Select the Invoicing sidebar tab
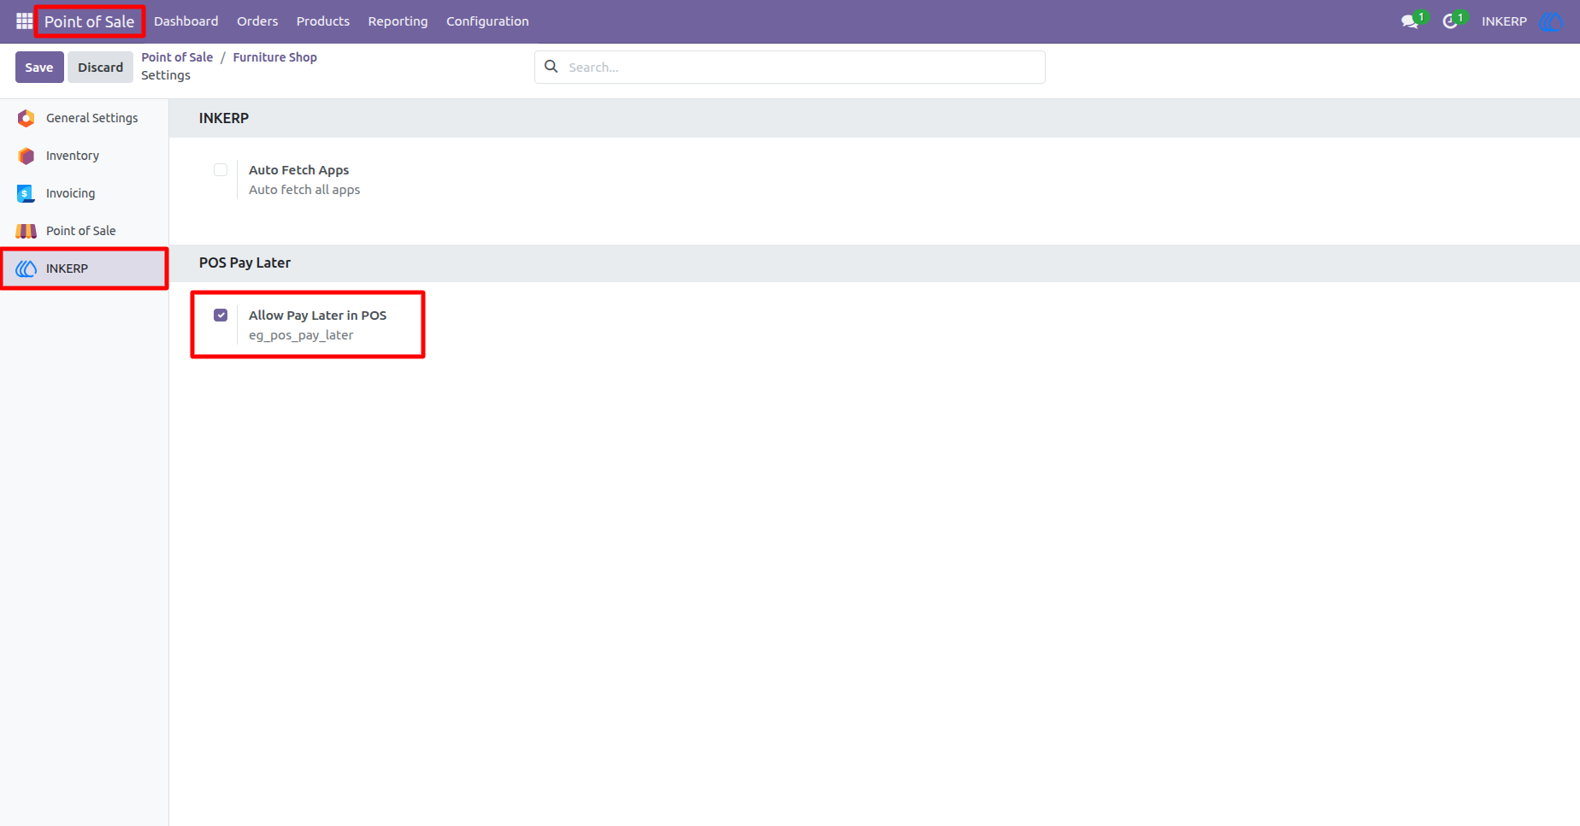1580x826 pixels. (84, 193)
